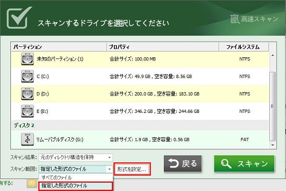Screen dimensions: 286x191
Task: Click the magnifier icon on スキャン button
Action: click(x=226, y=163)
